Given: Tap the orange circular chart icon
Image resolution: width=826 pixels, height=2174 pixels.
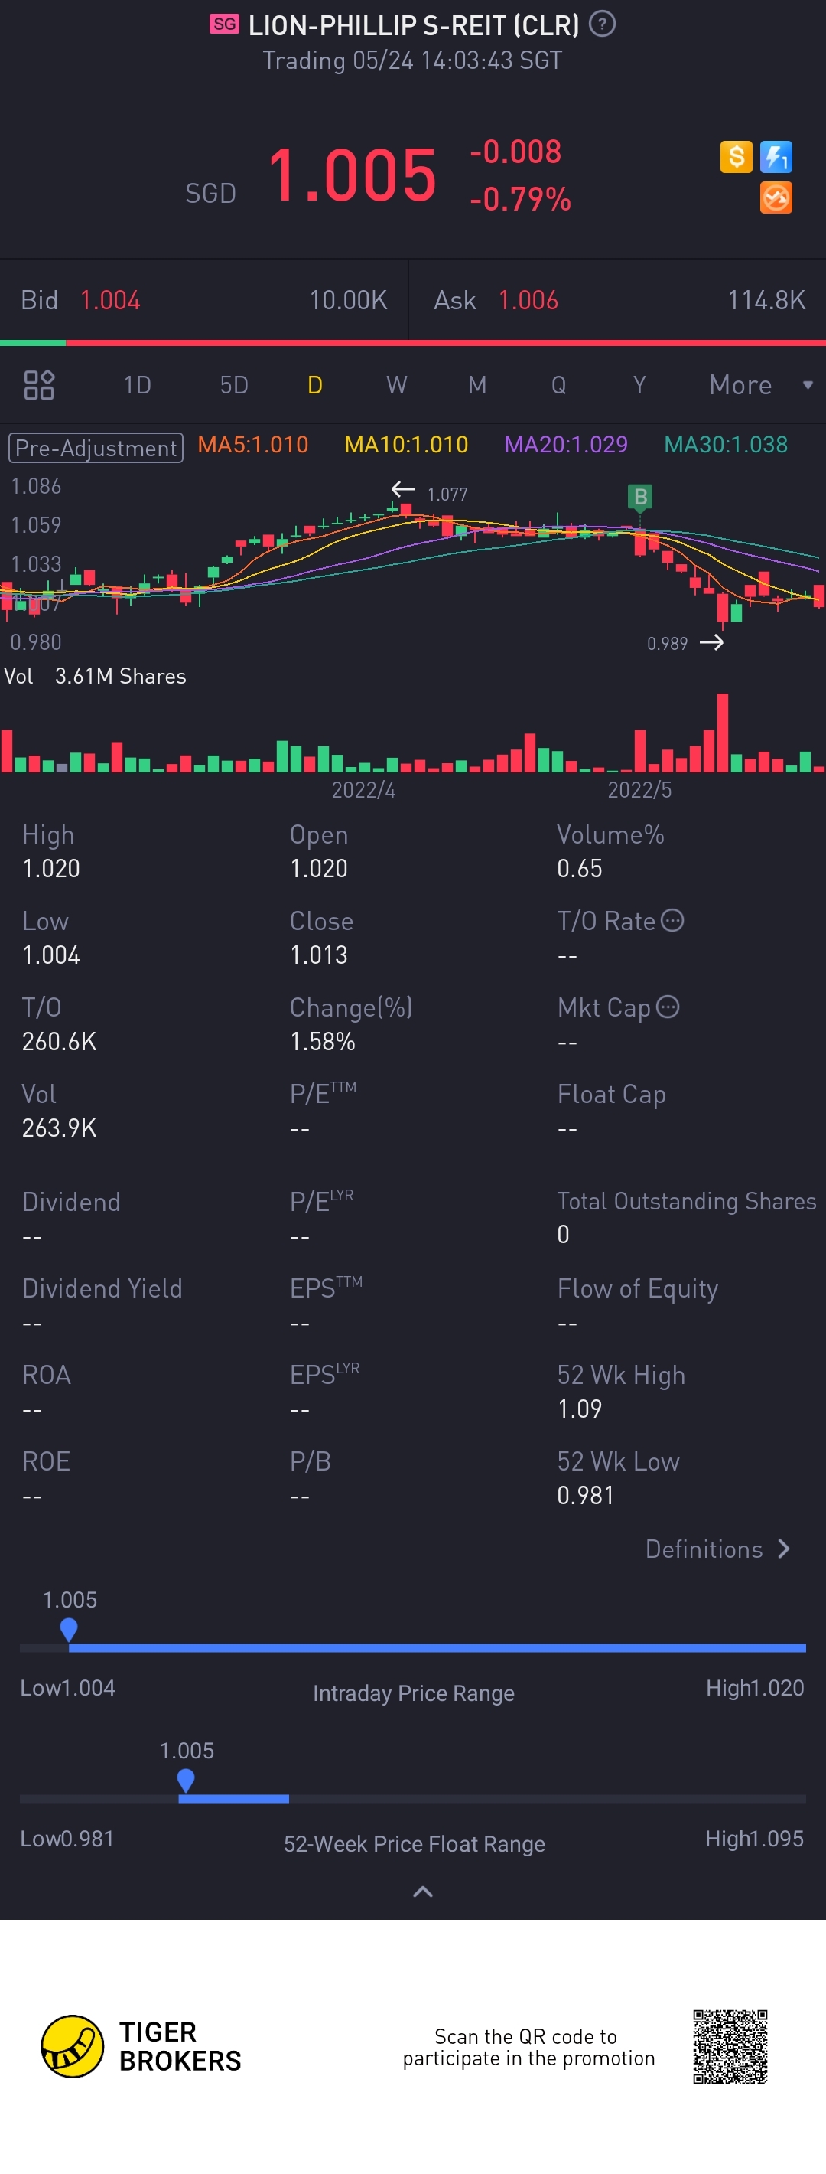Looking at the screenshot, I should tap(776, 197).
